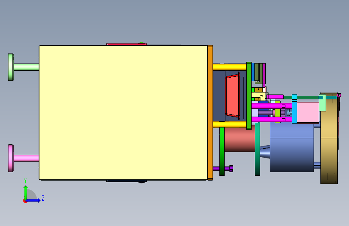Select the salmon-colored cylinder
This screenshot has width=349, height=226.
click(240, 140)
